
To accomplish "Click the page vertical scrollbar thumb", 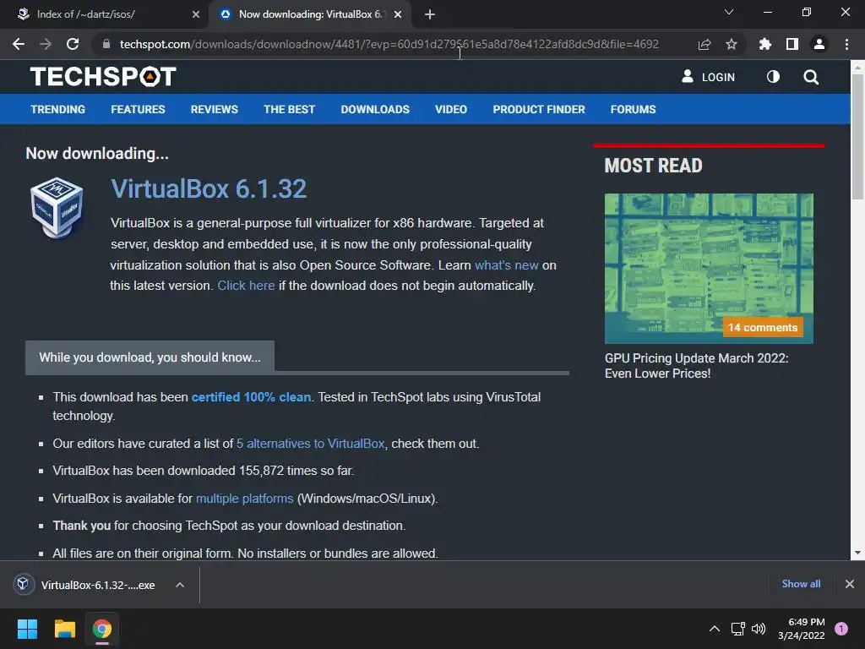I will point(857,137).
